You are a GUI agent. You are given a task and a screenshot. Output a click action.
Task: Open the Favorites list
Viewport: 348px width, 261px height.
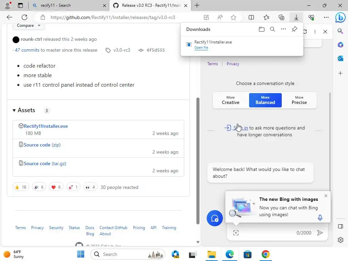click(266, 17)
